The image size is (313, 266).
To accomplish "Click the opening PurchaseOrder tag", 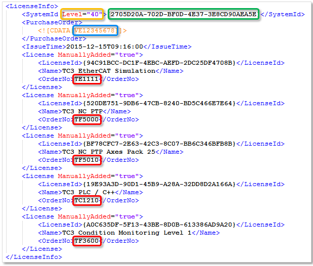I will point(52,22).
